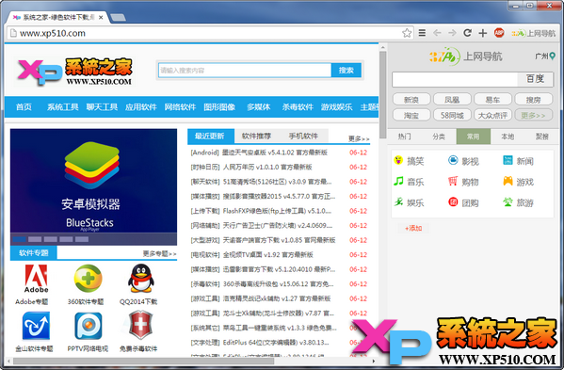Open the 旅游 travel icon
Viewport: 564px width, 370px height.
point(508,202)
